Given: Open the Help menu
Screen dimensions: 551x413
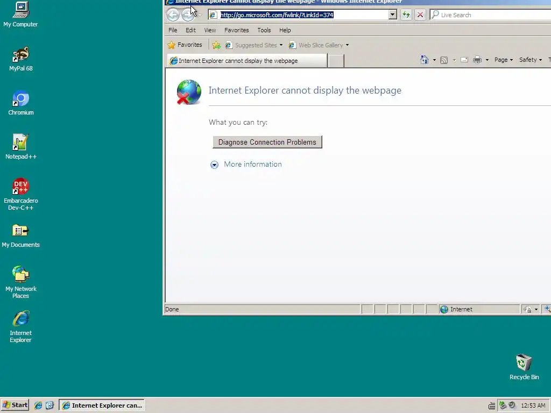Looking at the screenshot, I should click(285, 30).
